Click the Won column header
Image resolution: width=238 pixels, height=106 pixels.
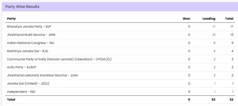(186, 19)
